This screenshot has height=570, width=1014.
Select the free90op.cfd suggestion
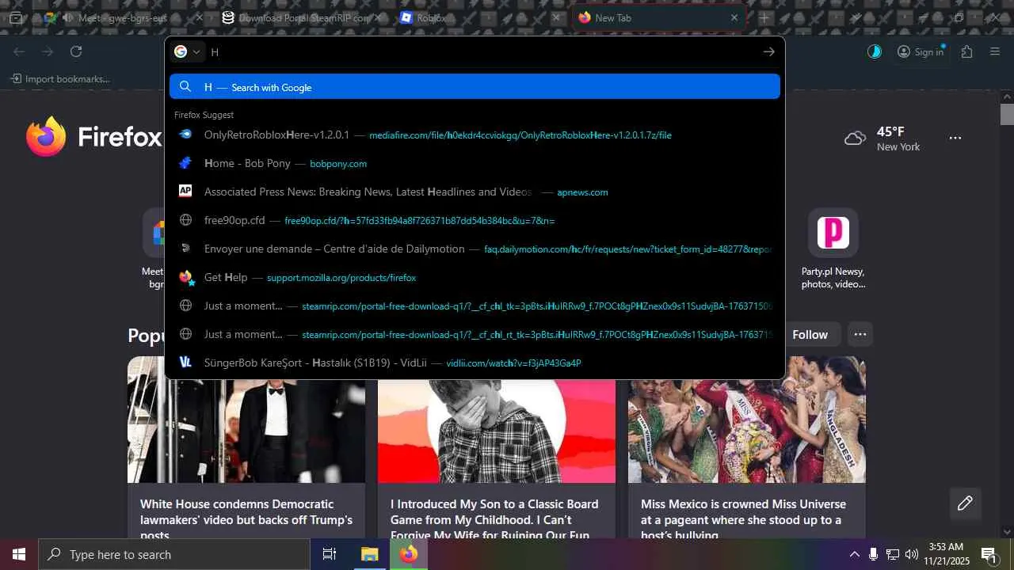(475, 220)
